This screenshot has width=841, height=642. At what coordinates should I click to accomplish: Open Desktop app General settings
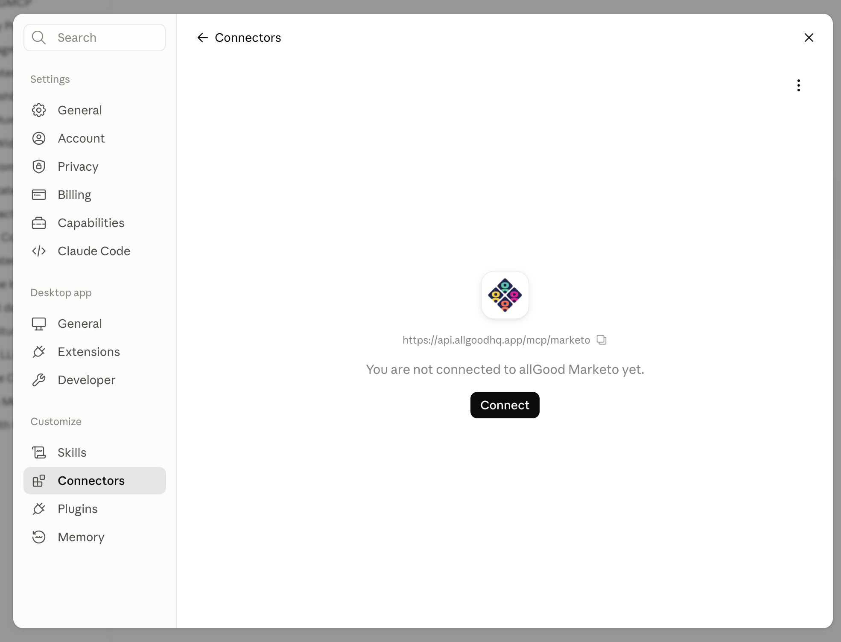(x=95, y=324)
